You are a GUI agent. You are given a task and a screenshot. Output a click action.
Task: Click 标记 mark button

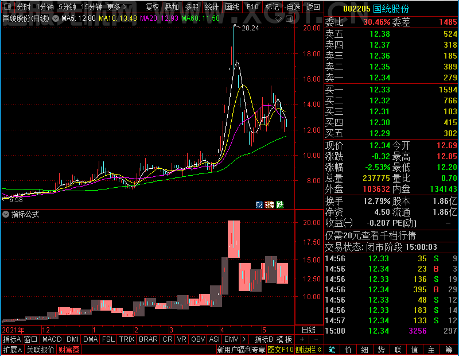tap(272, 7)
